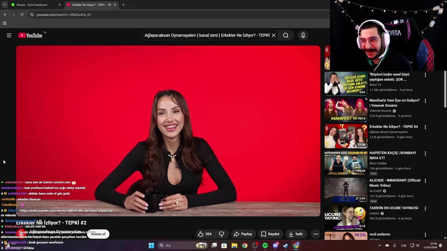Go to the YouTube home logo
This screenshot has height=251, width=447.
pyautogui.click(x=30, y=35)
